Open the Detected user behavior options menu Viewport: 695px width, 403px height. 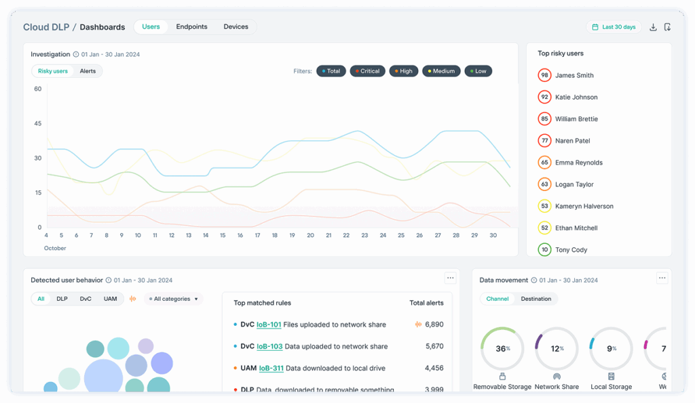[450, 278]
